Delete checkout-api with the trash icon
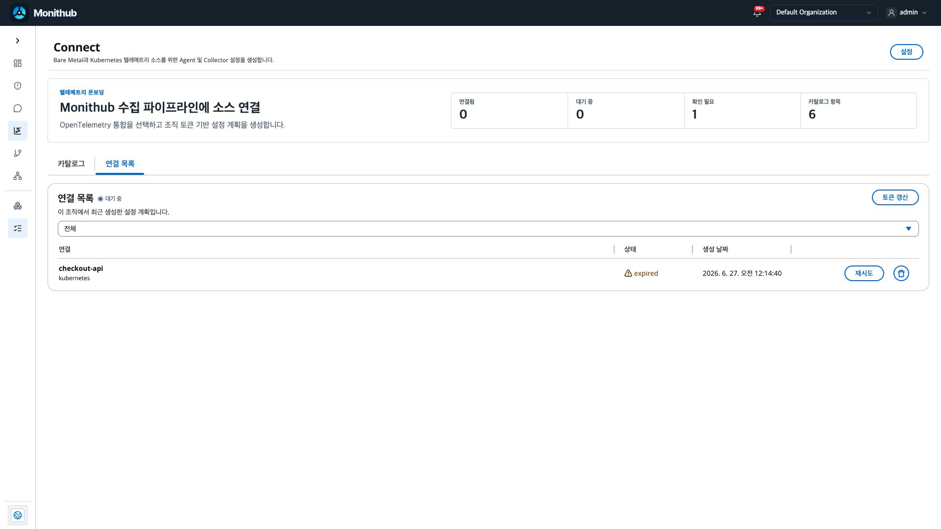 coord(901,273)
